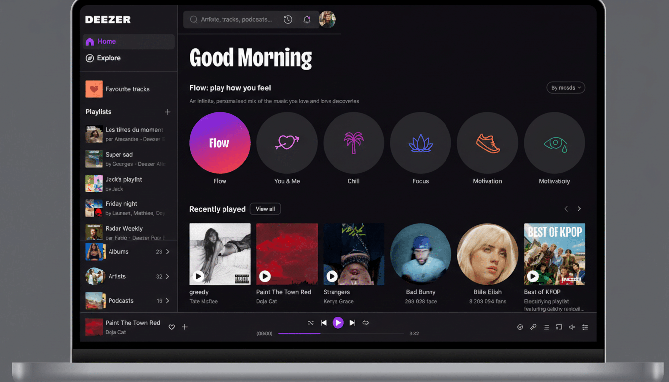Screen dimensions: 669x382
Task: Play the Motivation sneaker mood
Action: [487, 143]
